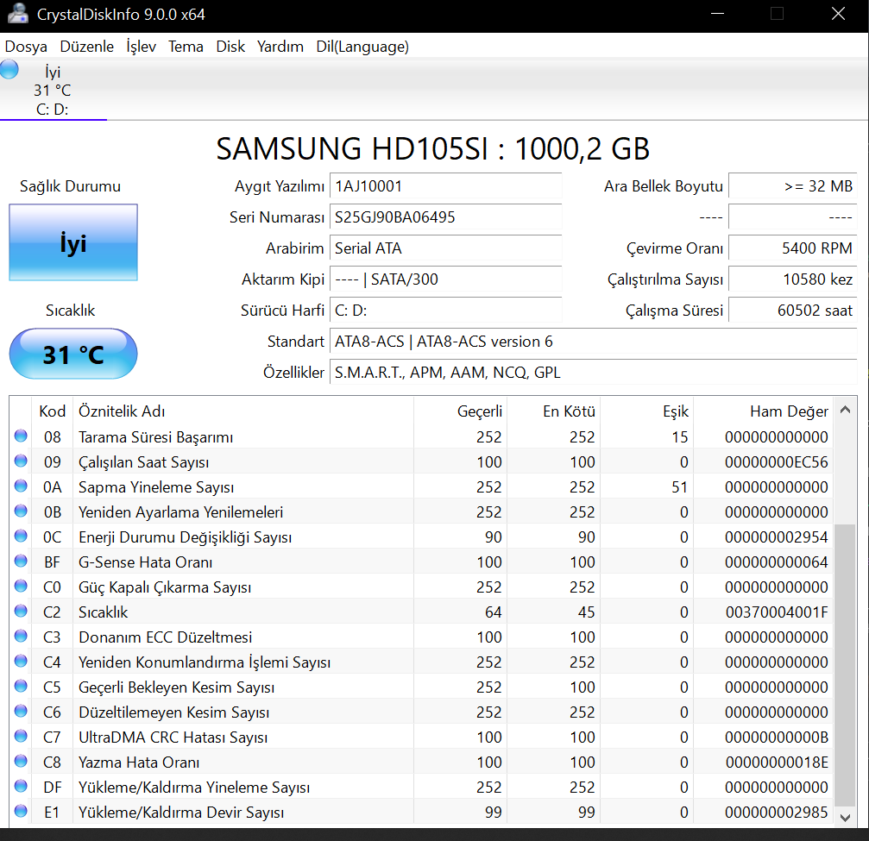The width and height of the screenshot is (869, 841).
Task: Open the Tema menu
Action: click(x=186, y=47)
